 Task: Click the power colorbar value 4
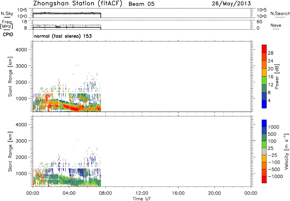coord(269,101)
